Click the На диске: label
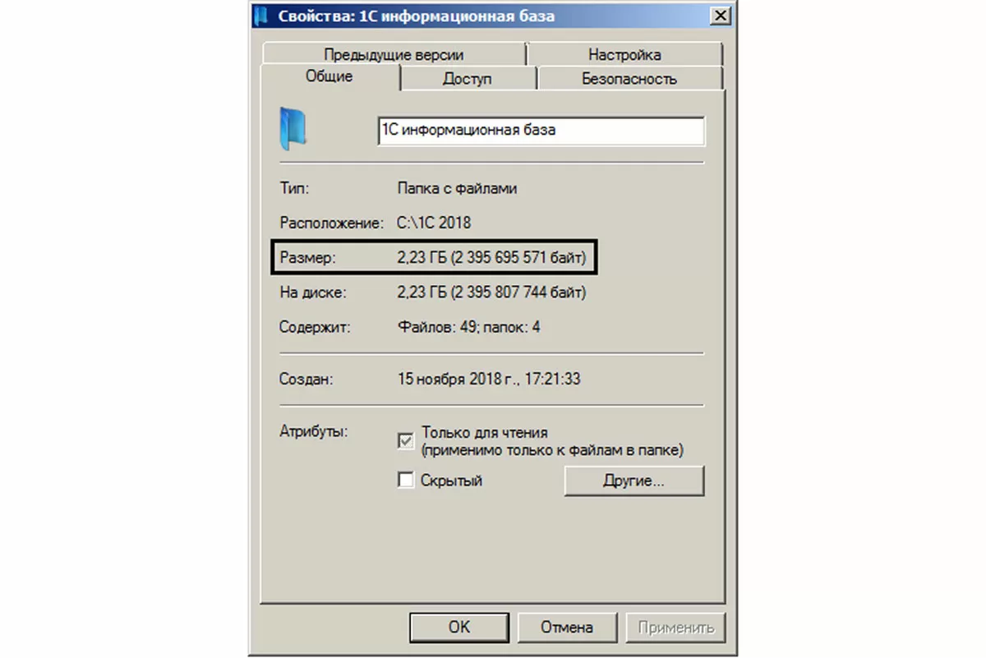This screenshot has width=986, height=658. point(313,292)
